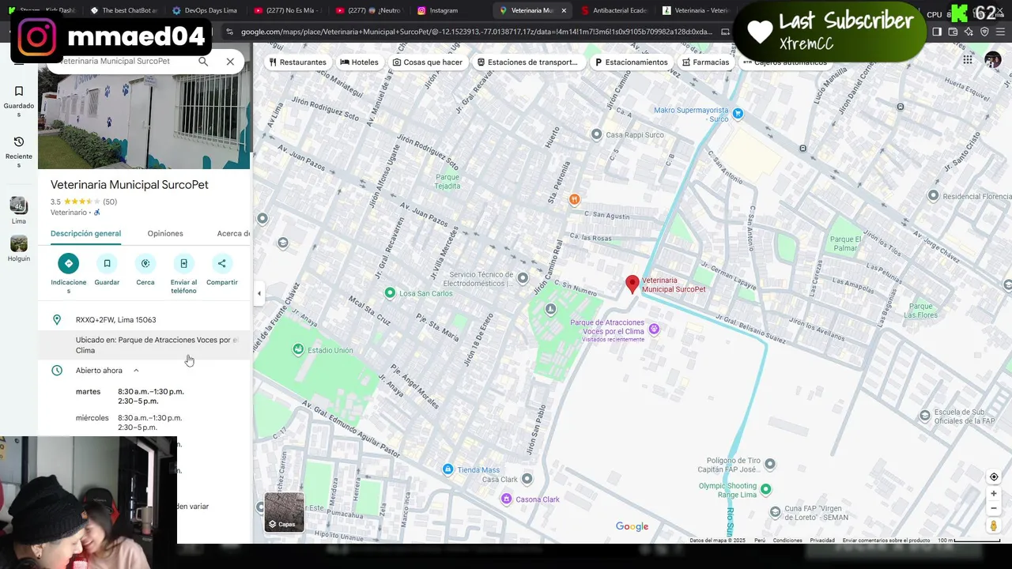Click the Ubicado en Parque de Atracciones row

[145, 345]
